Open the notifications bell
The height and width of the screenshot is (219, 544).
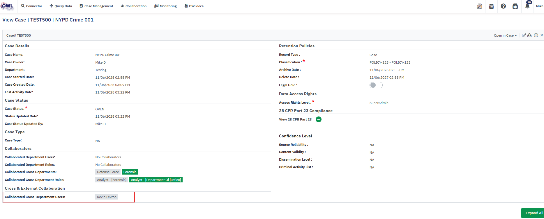point(527,6)
